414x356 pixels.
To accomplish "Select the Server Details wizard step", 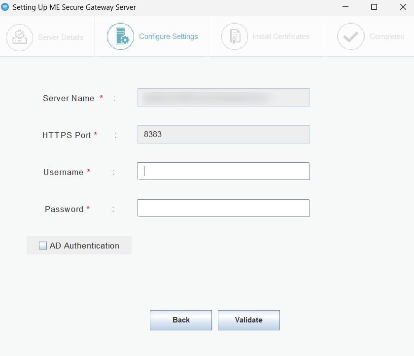I will [47, 36].
